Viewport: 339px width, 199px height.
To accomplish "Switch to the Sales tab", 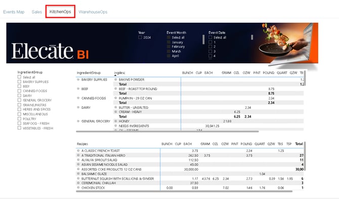I will pyautogui.click(x=37, y=12).
